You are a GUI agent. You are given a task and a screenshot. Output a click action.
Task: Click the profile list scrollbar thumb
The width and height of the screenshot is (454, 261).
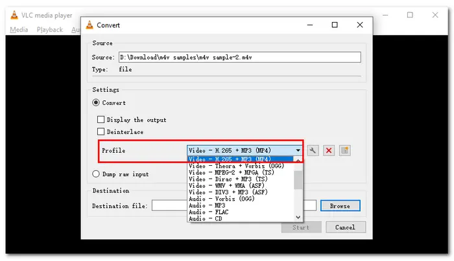[x=298, y=180]
